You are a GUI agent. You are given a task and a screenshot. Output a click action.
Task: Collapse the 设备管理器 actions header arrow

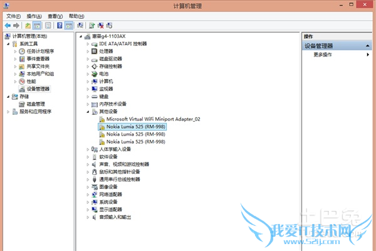(368, 46)
